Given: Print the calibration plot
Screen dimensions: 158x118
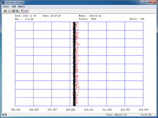Looking at the screenshot, I should (13, 11).
